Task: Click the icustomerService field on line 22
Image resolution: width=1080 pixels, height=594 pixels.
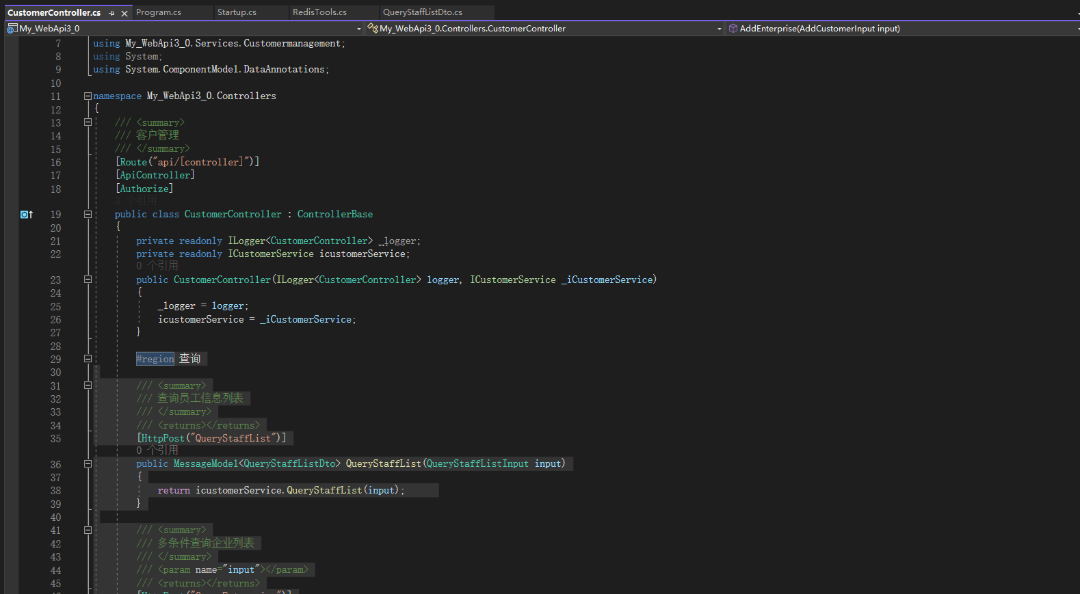Action: [x=273, y=254]
